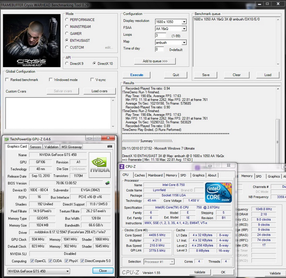
Task: Select ENTHUSIAST mode
Action: 67,40
